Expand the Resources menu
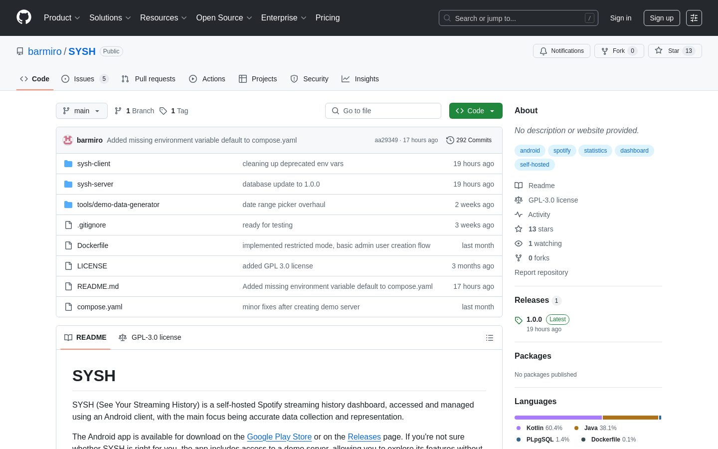718x449 pixels. 164,18
